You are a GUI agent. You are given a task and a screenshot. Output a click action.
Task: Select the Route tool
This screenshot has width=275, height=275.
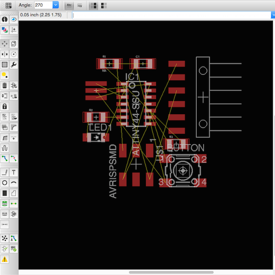[5, 159]
